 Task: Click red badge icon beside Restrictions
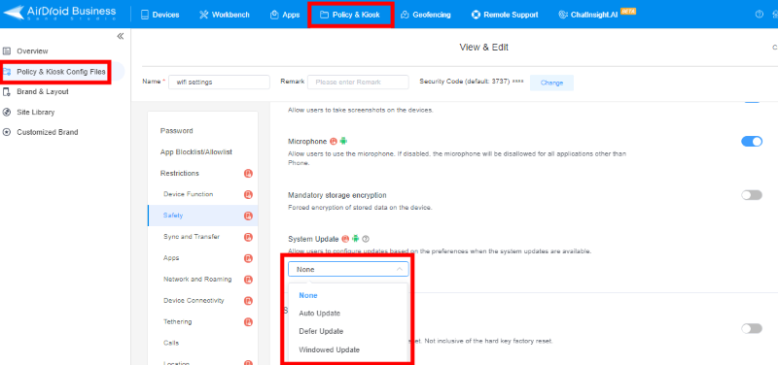click(249, 174)
